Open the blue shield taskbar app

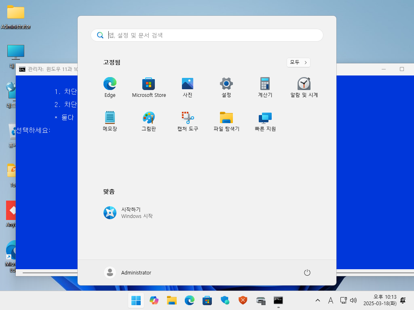point(225,300)
